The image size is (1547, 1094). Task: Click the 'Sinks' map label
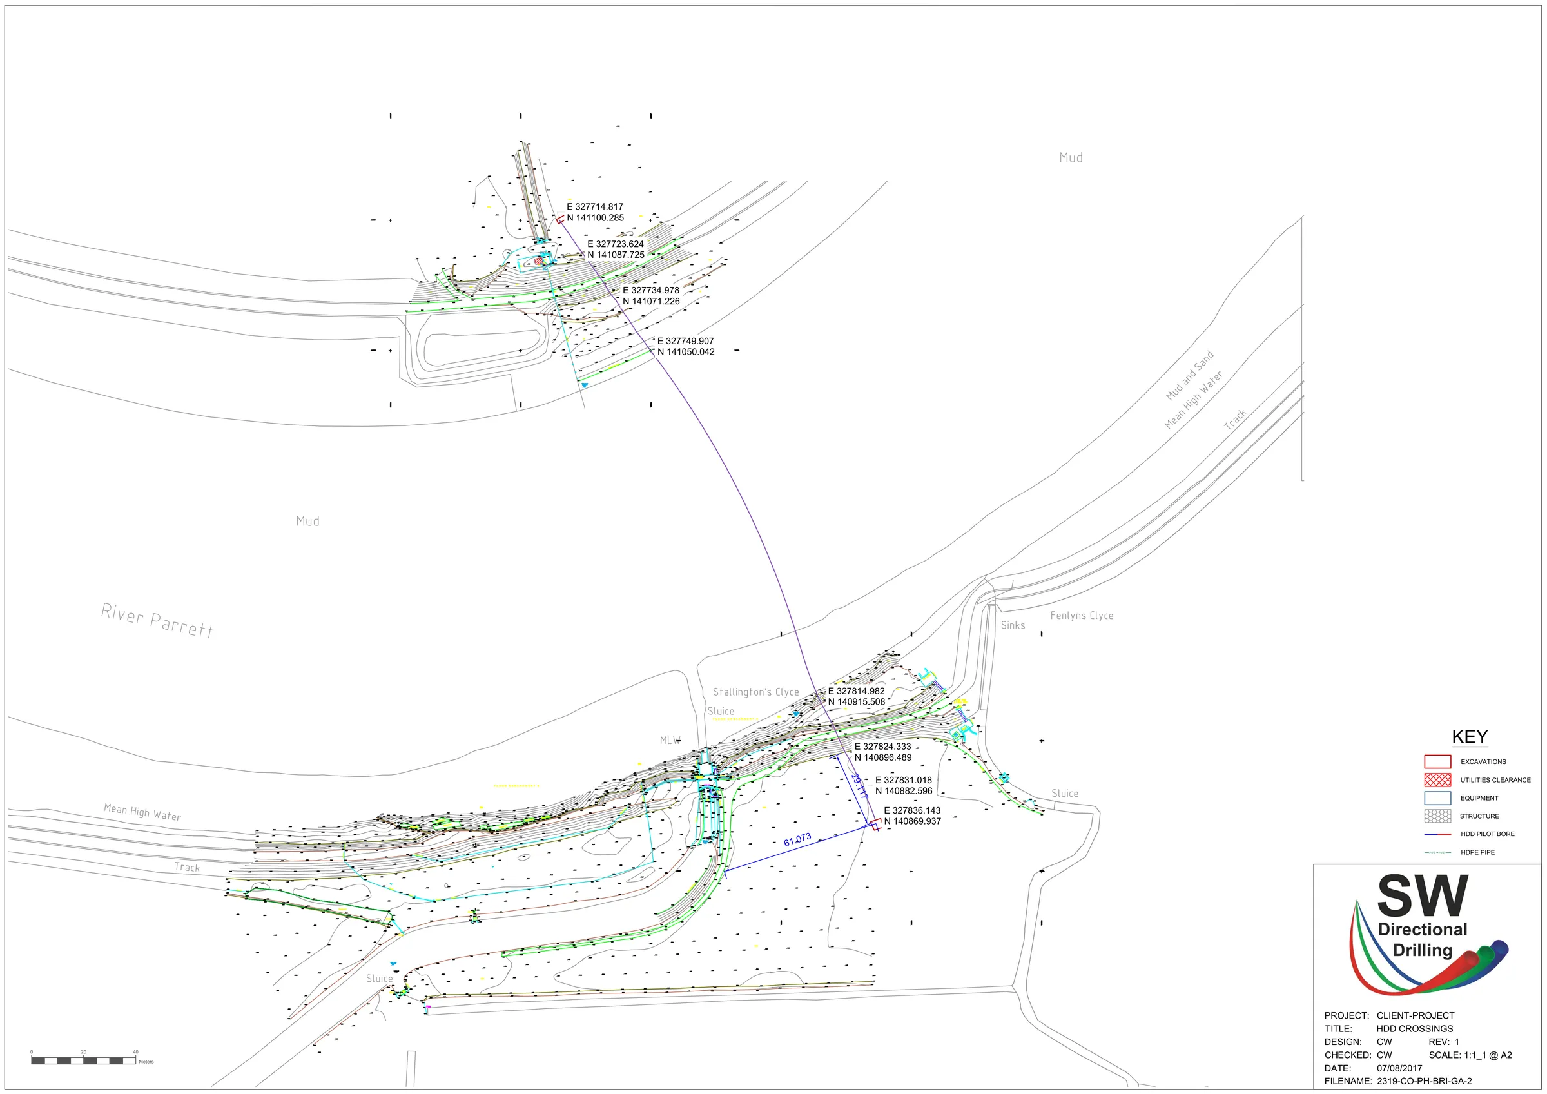[1013, 625]
